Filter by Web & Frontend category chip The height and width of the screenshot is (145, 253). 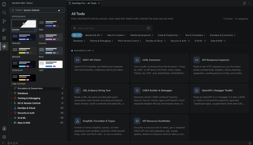pyautogui.click(x=116, y=35)
